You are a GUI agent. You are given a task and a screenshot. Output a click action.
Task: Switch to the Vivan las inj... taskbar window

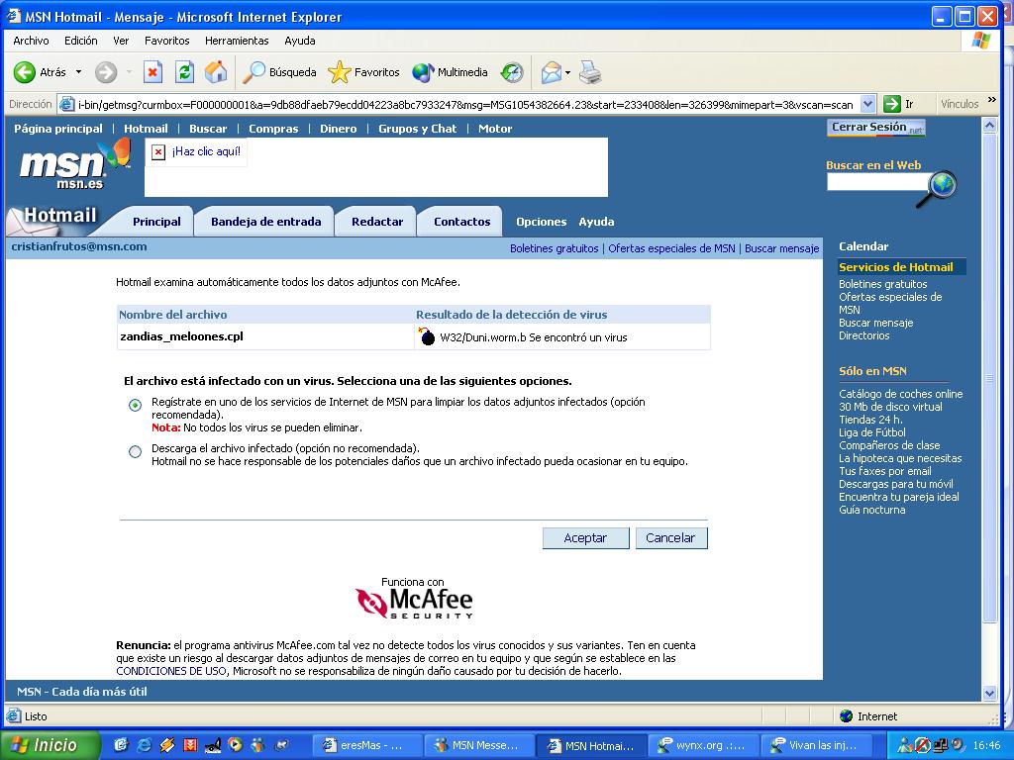coord(815,745)
